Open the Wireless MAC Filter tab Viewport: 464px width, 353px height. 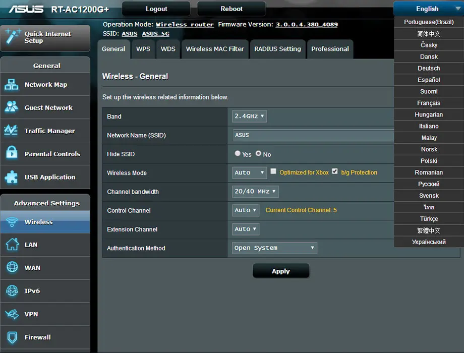pyautogui.click(x=215, y=49)
